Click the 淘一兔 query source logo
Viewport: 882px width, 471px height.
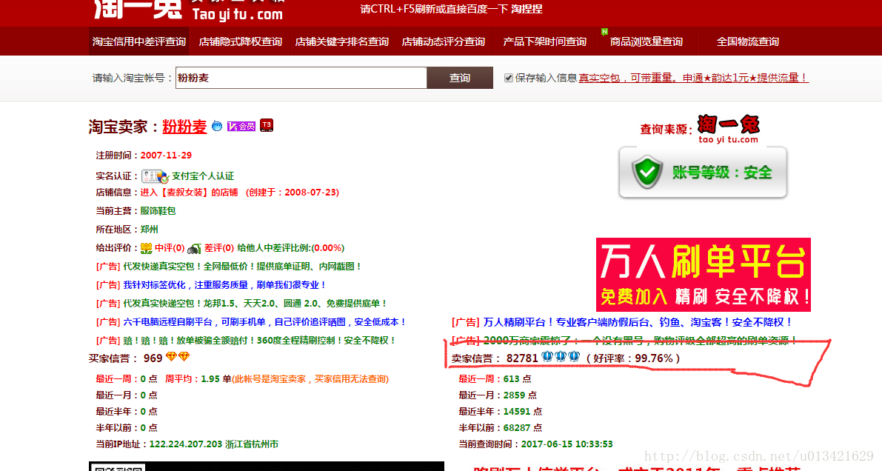(x=729, y=129)
